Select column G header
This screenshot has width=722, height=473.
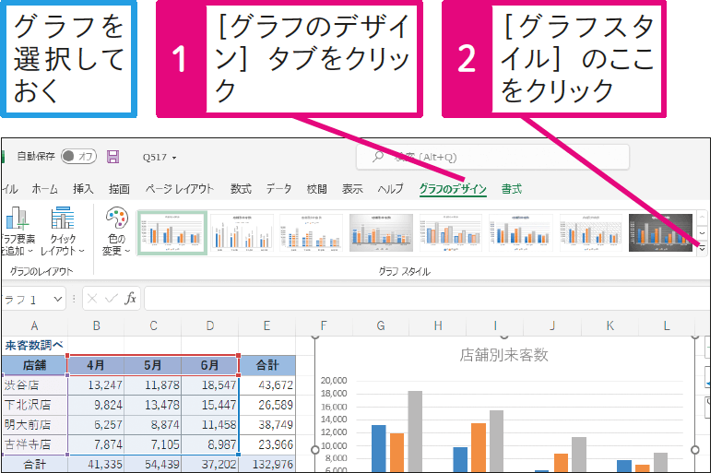(x=381, y=326)
